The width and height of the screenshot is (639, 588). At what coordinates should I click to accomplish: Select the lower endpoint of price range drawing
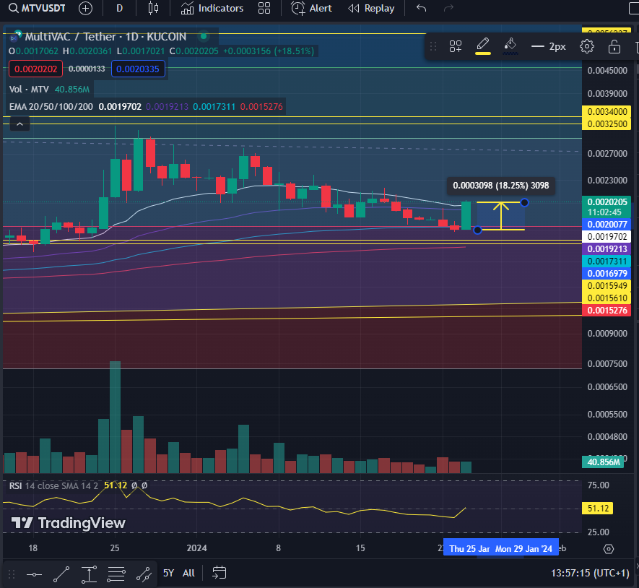click(x=477, y=230)
